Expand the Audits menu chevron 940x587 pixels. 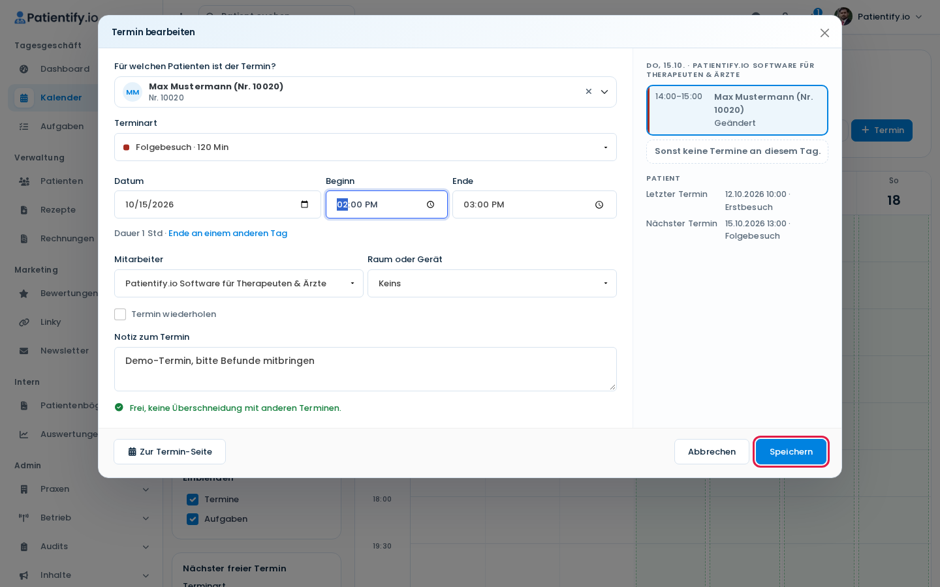click(146, 547)
